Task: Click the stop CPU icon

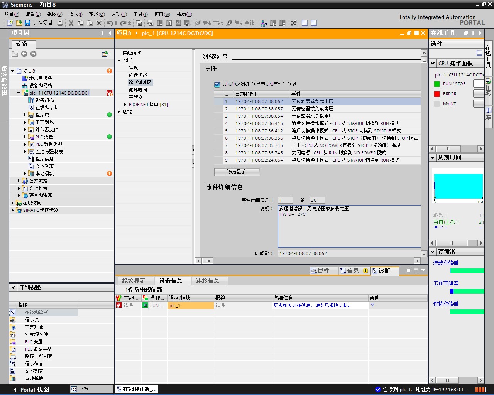Action: pyautogui.click(x=283, y=23)
